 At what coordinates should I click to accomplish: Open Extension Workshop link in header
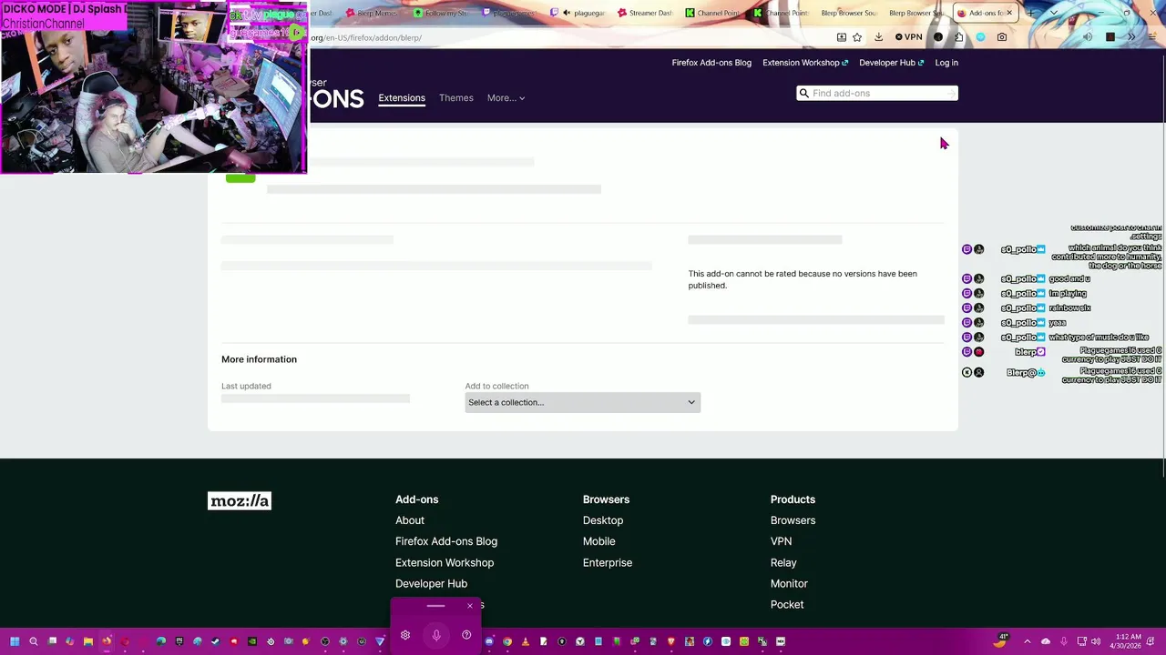805,63
